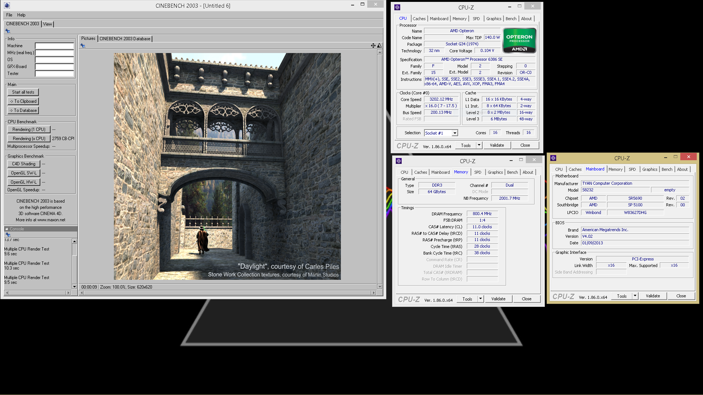This screenshot has width=703, height=395.
Task: Click the Machine input field
Action: click(x=55, y=46)
